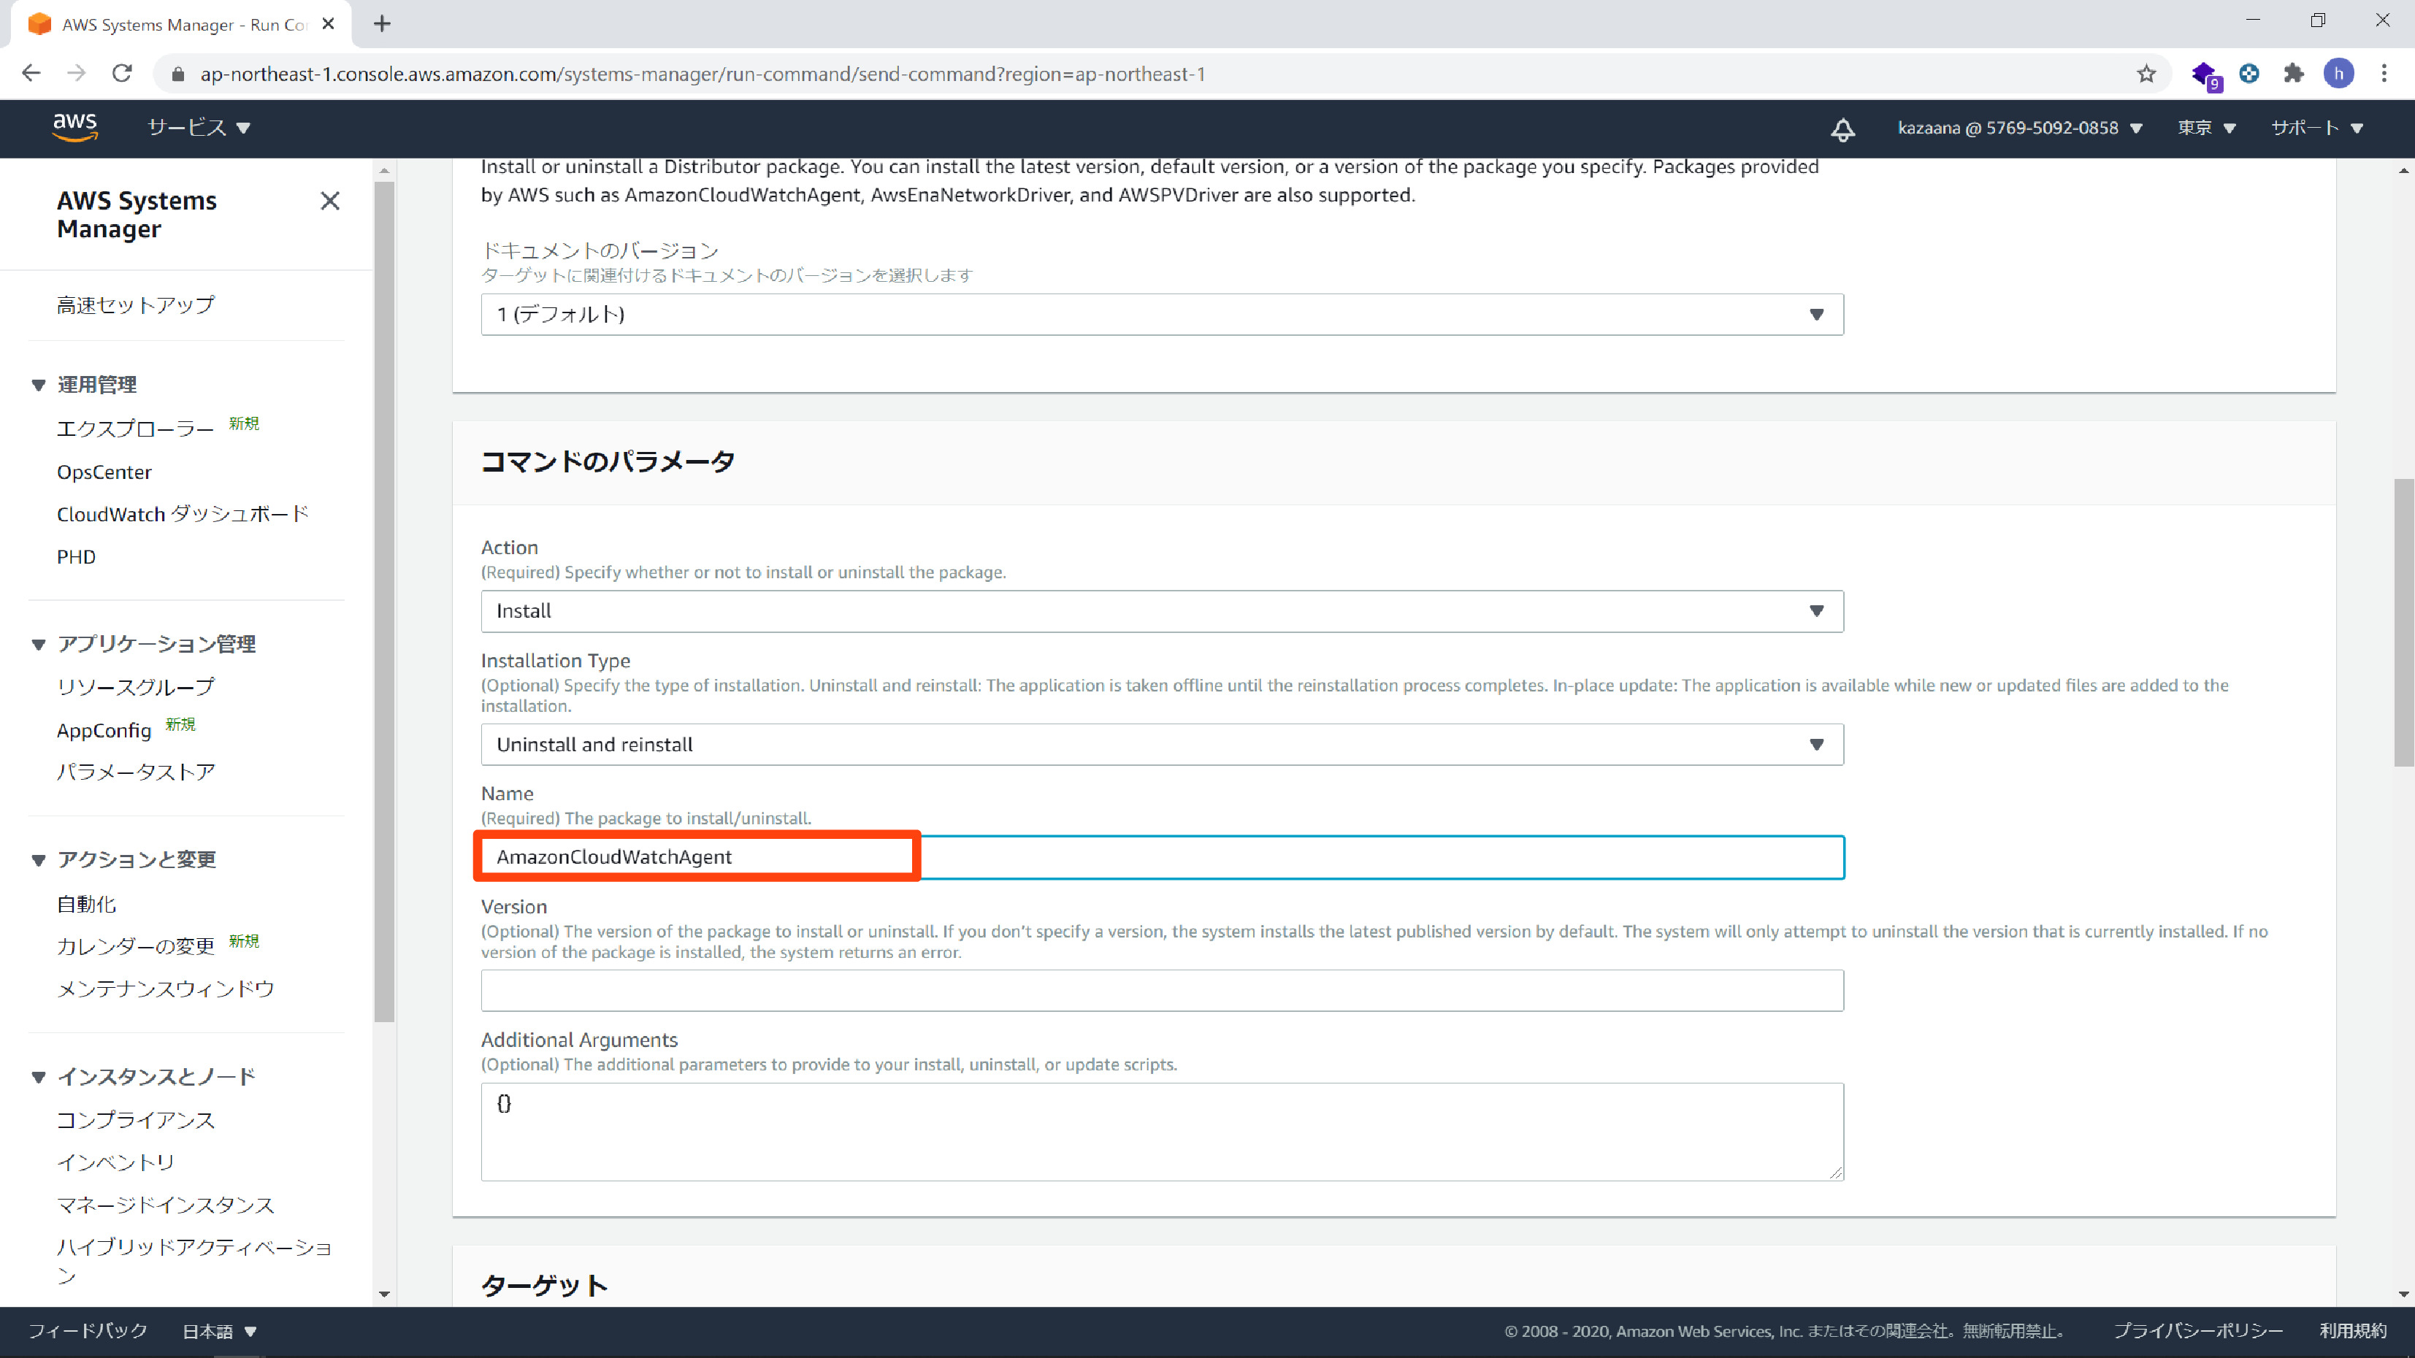Open 高速セットアップ in sidebar
2415x1358 pixels.
(136, 304)
